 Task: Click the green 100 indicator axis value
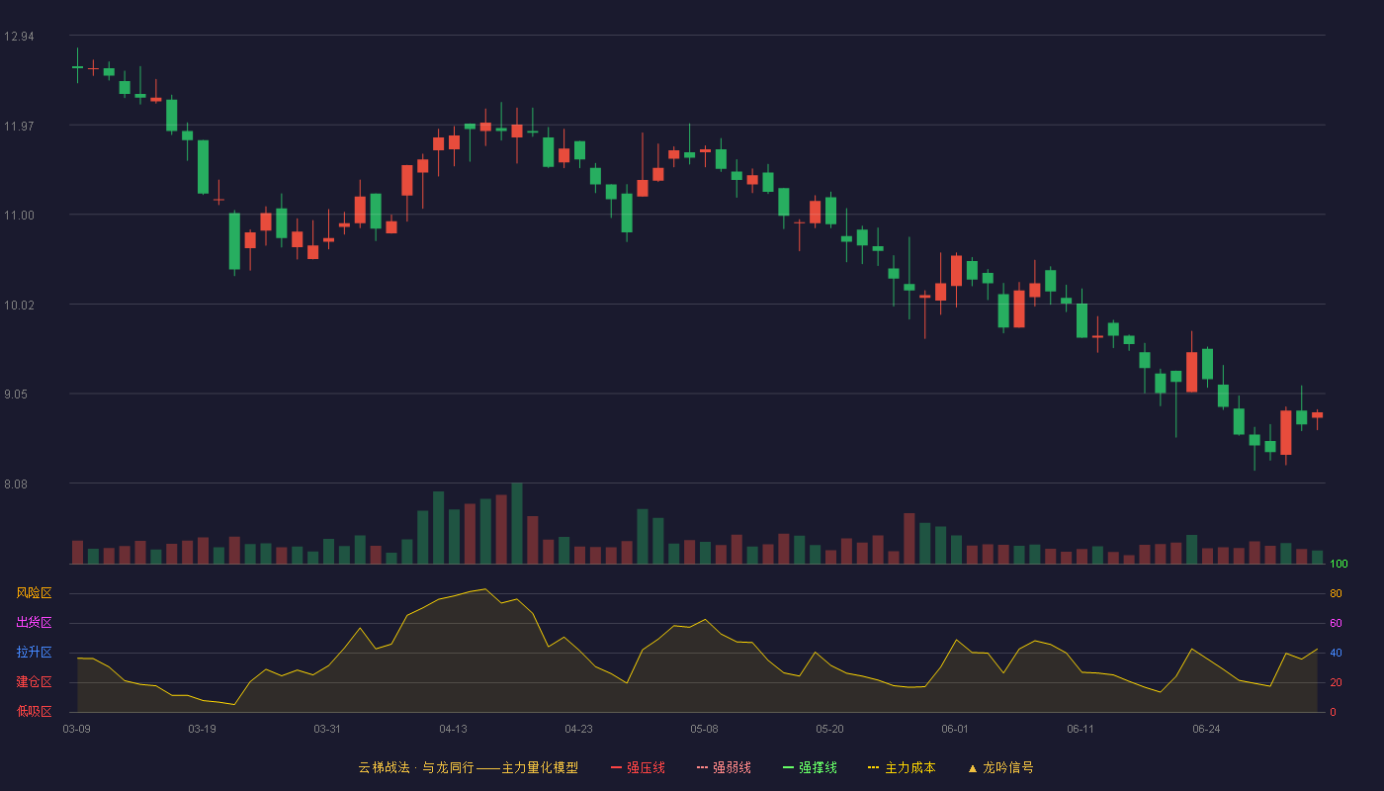coord(1339,565)
